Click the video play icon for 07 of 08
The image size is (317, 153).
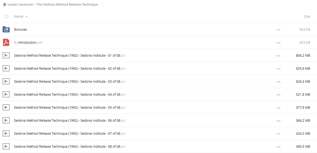[6, 133]
